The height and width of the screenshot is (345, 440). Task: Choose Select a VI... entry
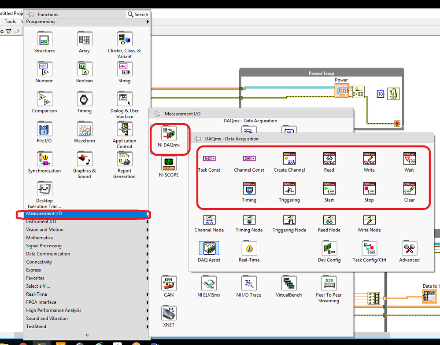(x=87, y=286)
